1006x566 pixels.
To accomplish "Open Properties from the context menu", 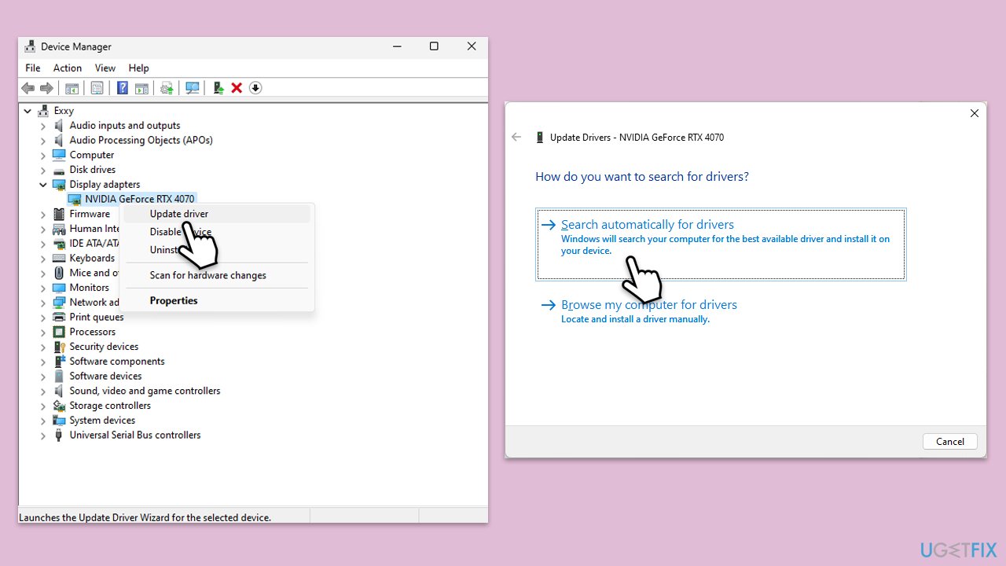I will pyautogui.click(x=174, y=300).
